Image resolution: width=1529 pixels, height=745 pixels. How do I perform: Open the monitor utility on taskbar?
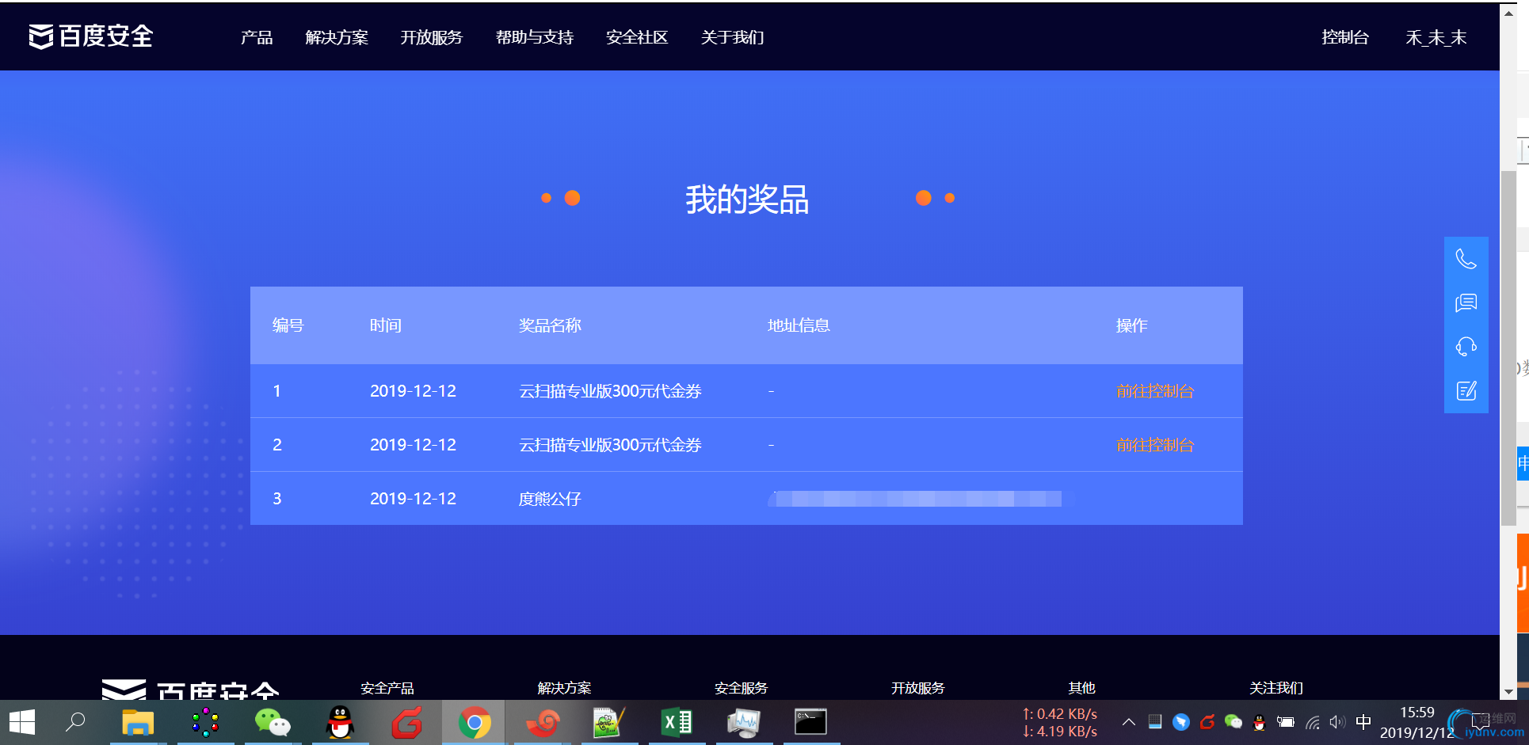tap(744, 722)
